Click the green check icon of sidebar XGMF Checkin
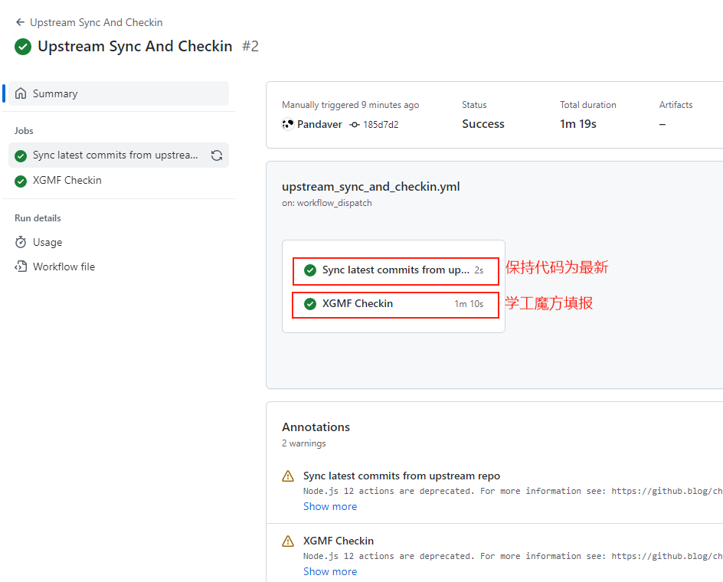Viewport: 723px width, 582px height. pyautogui.click(x=21, y=181)
